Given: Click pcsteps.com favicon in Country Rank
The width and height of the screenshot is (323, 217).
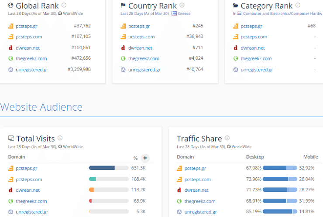Looking at the screenshot, I should click(x=123, y=37).
